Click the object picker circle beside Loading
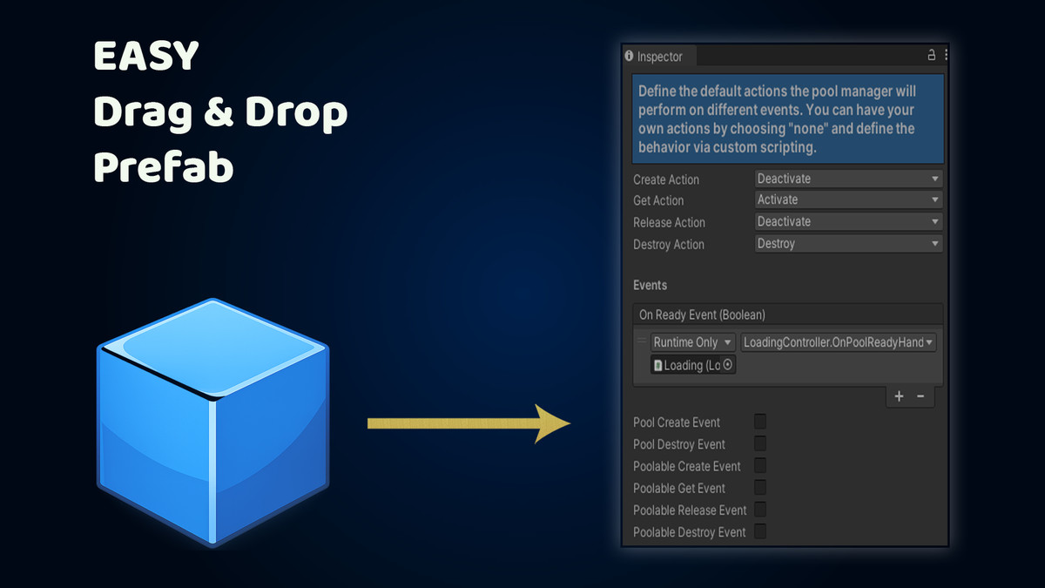This screenshot has width=1045, height=588. 729,365
